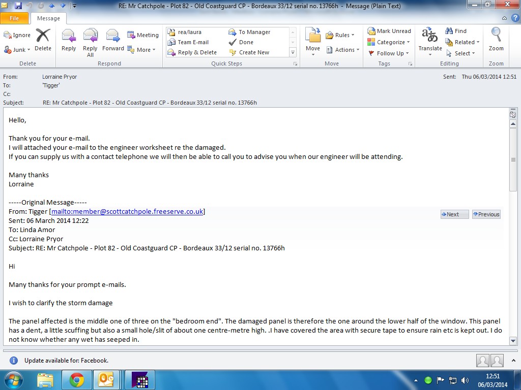The image size is (521, 390).
Task: Open the Translate menu
Action: 430,42
